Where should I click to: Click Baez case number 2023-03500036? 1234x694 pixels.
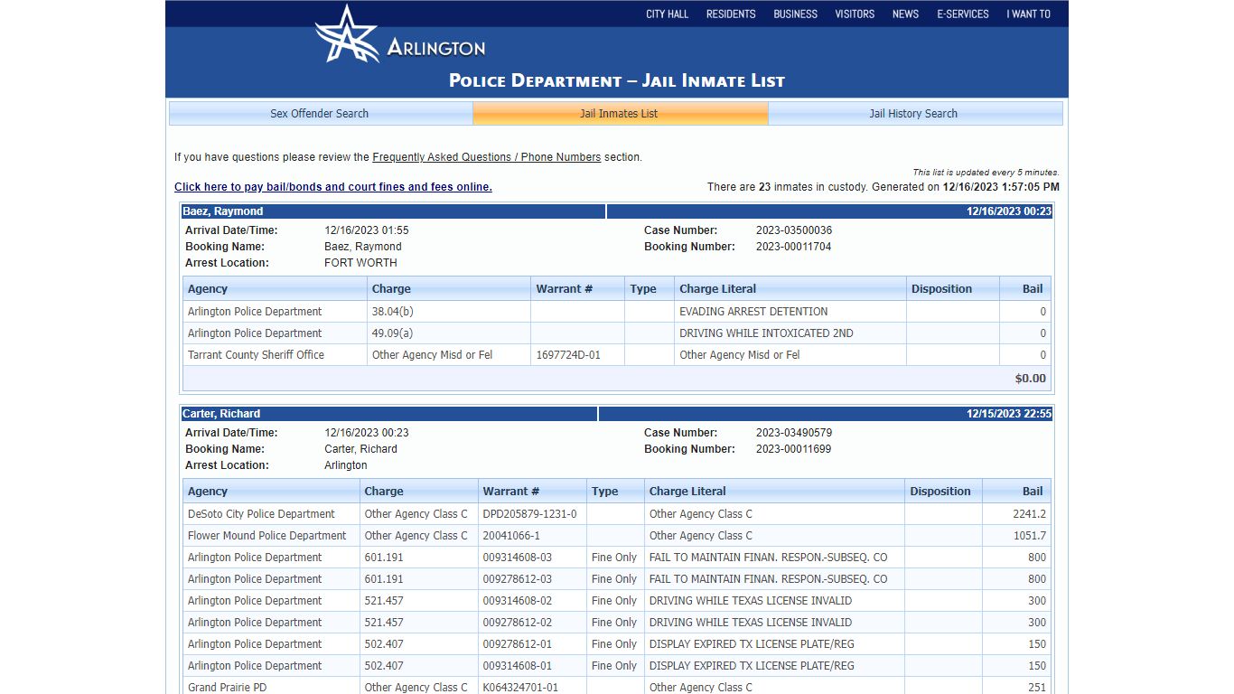coord(794,230)
